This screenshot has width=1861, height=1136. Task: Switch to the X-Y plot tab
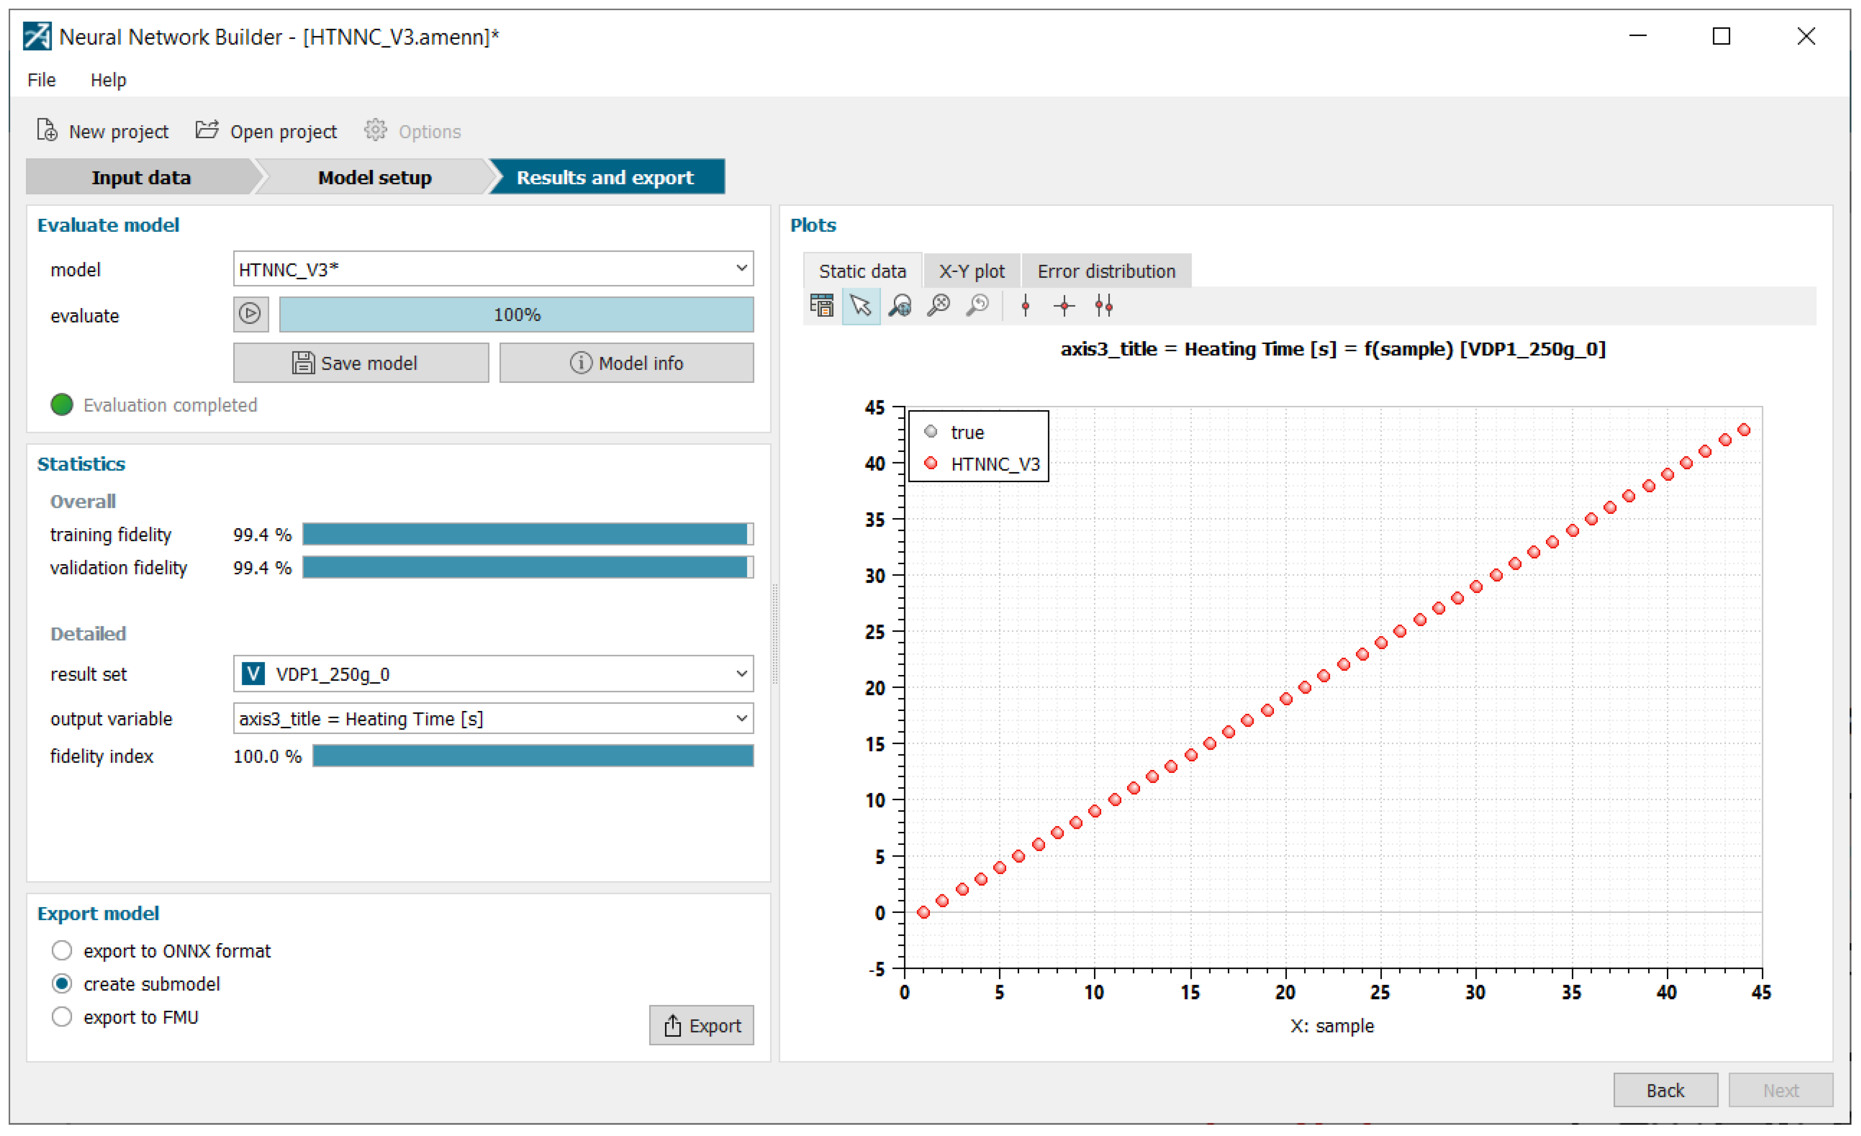tap(971, 271)
